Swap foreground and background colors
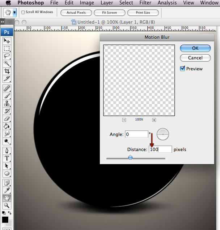Image resolution: width=220 pixels, height=230 pixels. 9,213
